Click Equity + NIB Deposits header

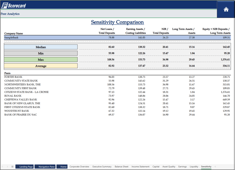[217, 31]
